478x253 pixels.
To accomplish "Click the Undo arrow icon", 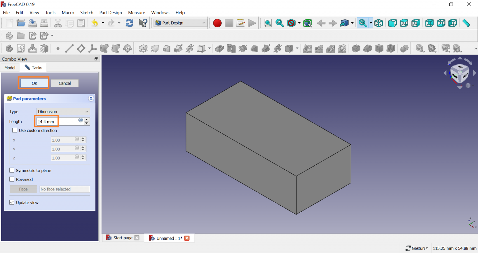I will (x=95, y=23).
